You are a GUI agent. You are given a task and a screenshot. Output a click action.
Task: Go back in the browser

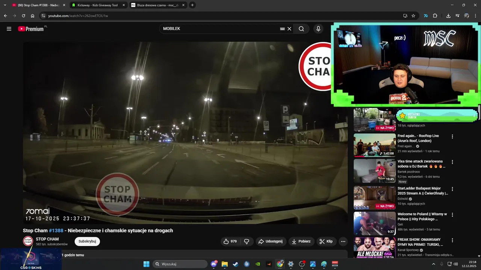tap(5, 16)
